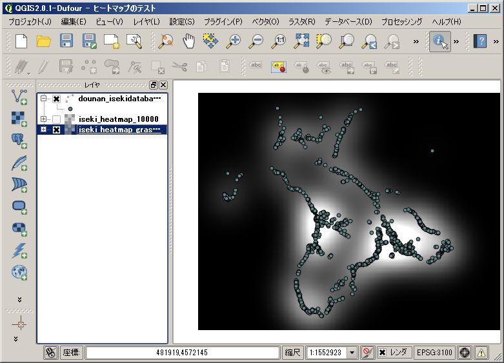The width and height of the screenshot is (504, 363).
Task: Click the Add WMS Layer globe icon
Action: (x=19, y=273)
